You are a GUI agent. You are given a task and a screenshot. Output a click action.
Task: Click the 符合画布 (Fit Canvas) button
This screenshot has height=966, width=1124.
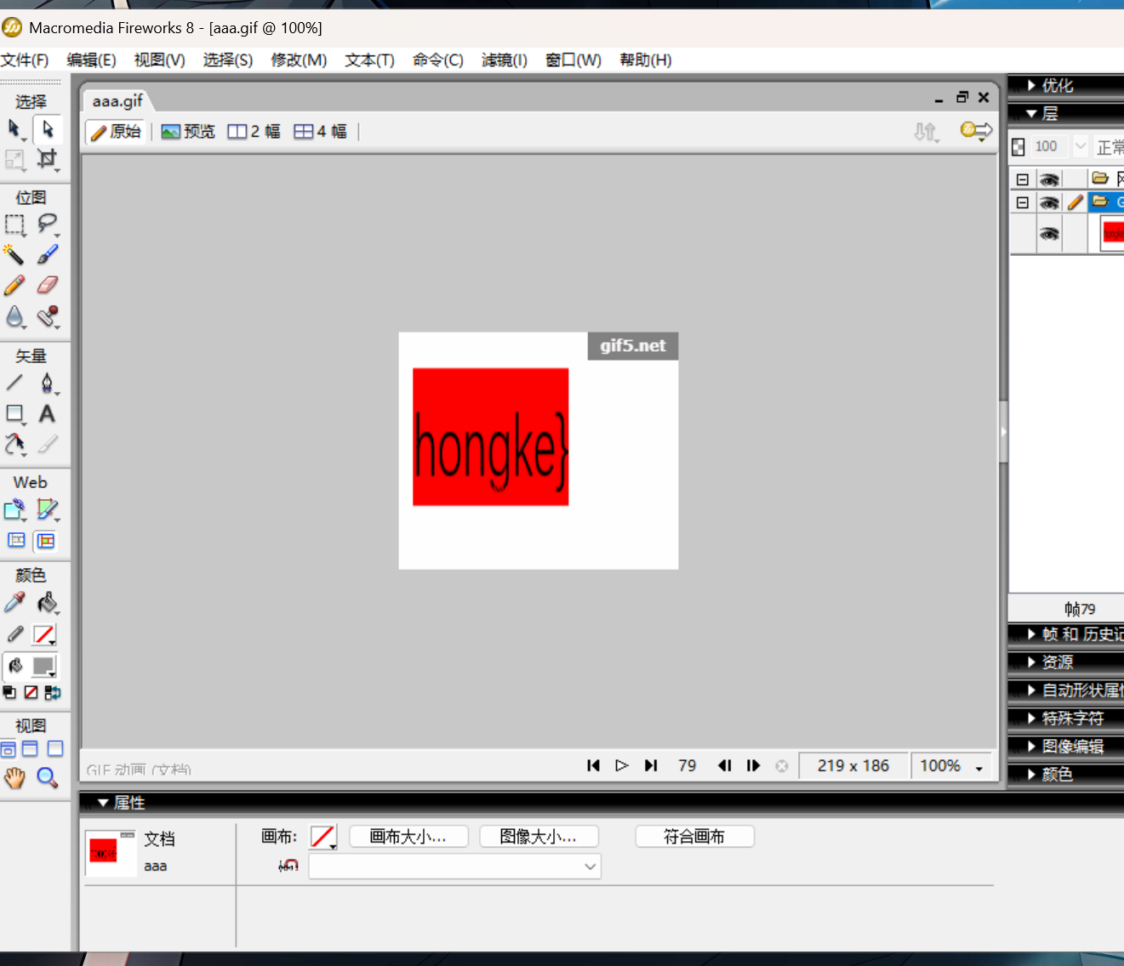[x=694, y=837]
